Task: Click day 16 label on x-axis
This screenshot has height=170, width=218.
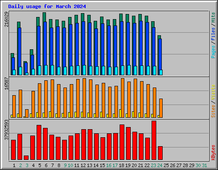Action: point(109,165)
